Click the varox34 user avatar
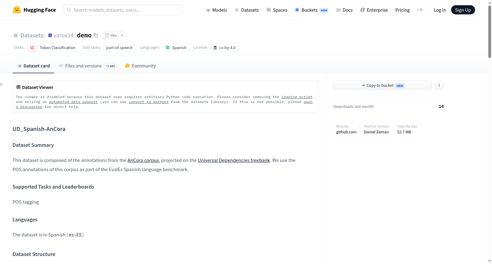The height and width of the screenshot is (264, 492). point(50,35)
